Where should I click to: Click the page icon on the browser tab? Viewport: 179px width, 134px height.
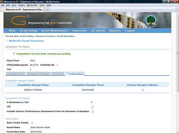click(x=3, y=9)
